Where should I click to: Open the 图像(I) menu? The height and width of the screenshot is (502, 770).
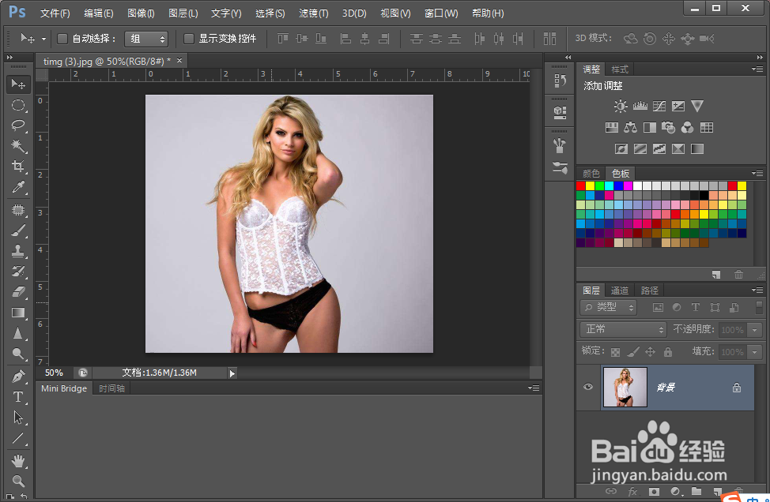(141, 13)
